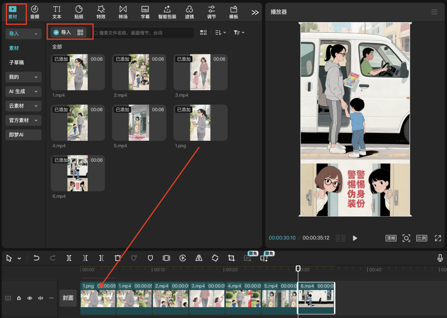Open the 音频 (Audio) tab
447x318 pixels.
35,12
